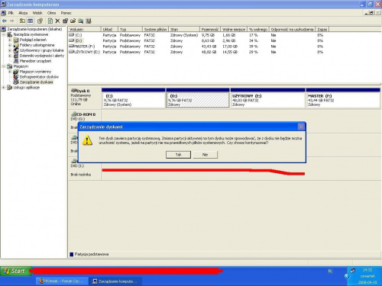Click the help question-mark toolbar icon
This screenshot has height=286, width=382.
click(x=40, y=21)
